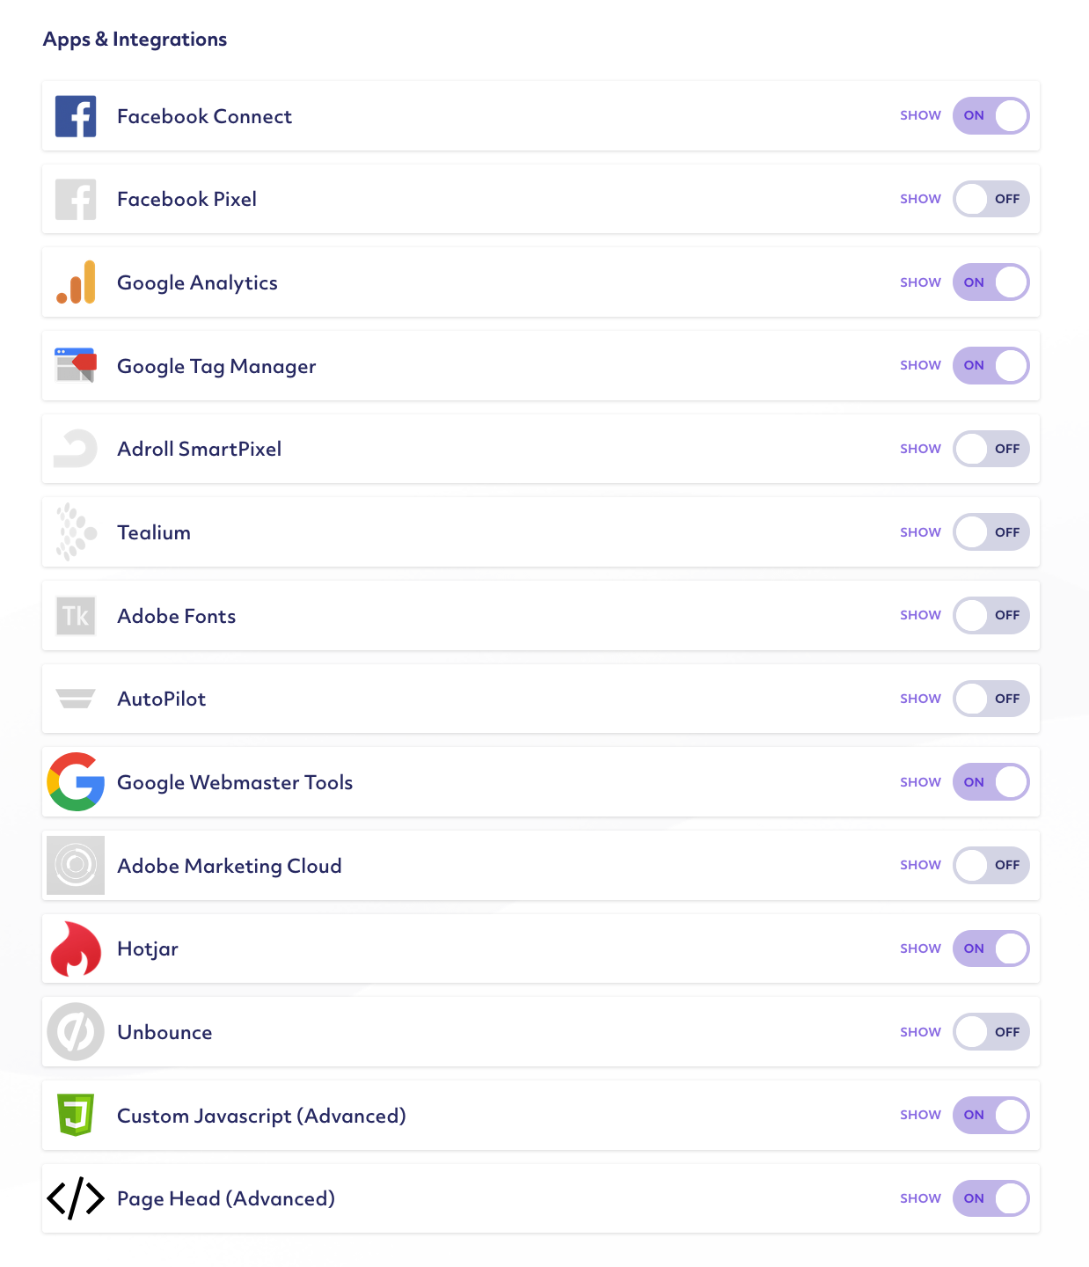This screenshot has height=1267, width=1089.
Task: Click the Google Webmaster Tools G logo
Action: click(76, 781)
